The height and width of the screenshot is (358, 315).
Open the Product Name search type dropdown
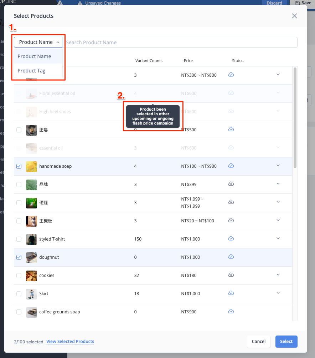(x=38, y=42)
